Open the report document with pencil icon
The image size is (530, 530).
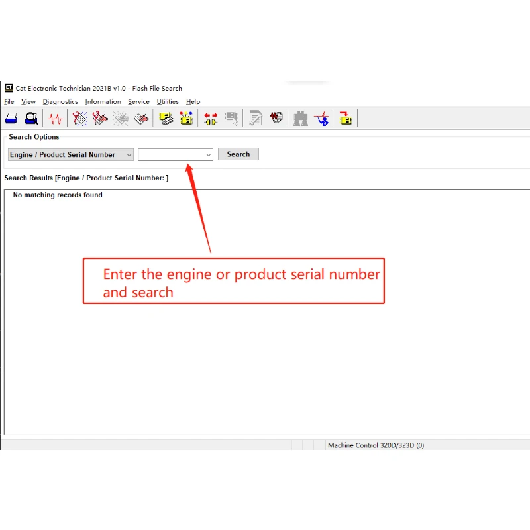click(256, 119)
